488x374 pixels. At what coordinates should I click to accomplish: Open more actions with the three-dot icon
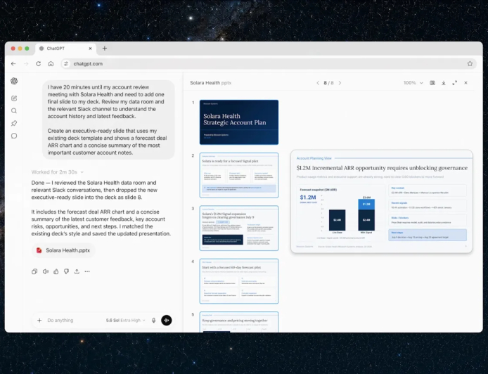87,271
